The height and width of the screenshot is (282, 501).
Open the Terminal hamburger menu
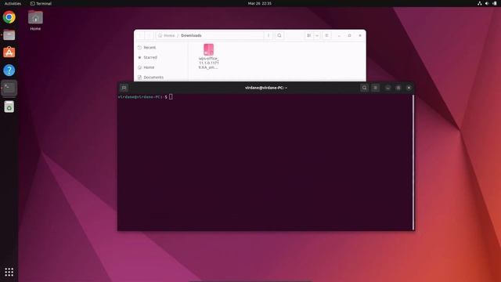(x=376, y=88)
